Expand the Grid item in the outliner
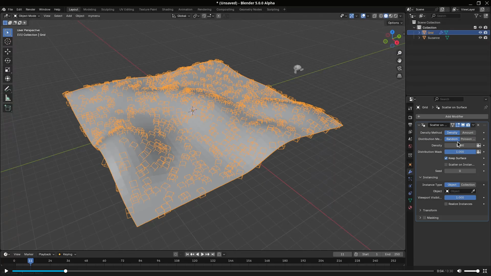This screenshot has width=491, height=276. 419,32
